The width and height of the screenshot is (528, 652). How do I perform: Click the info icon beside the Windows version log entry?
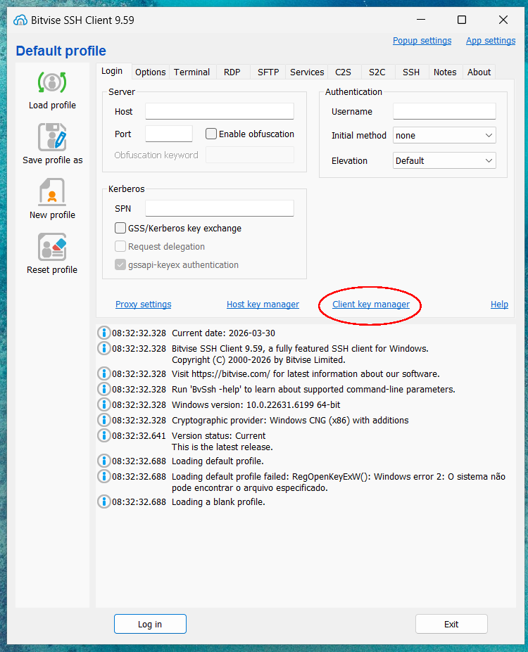(x=103, y=404)
